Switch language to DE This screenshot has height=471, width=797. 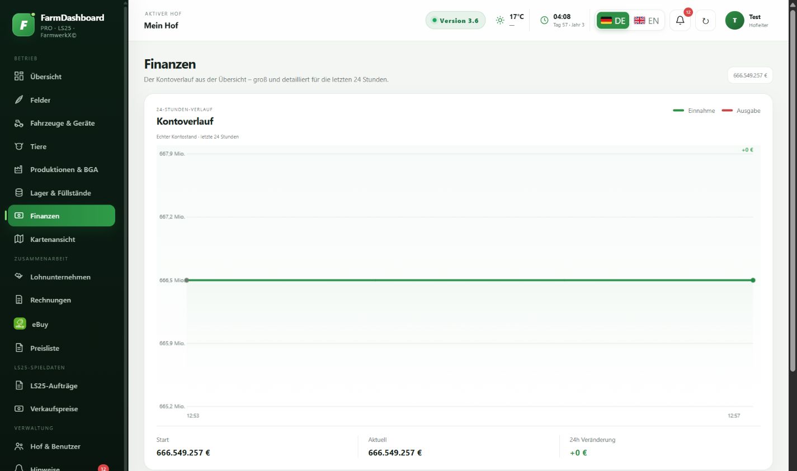pos(613,21)
